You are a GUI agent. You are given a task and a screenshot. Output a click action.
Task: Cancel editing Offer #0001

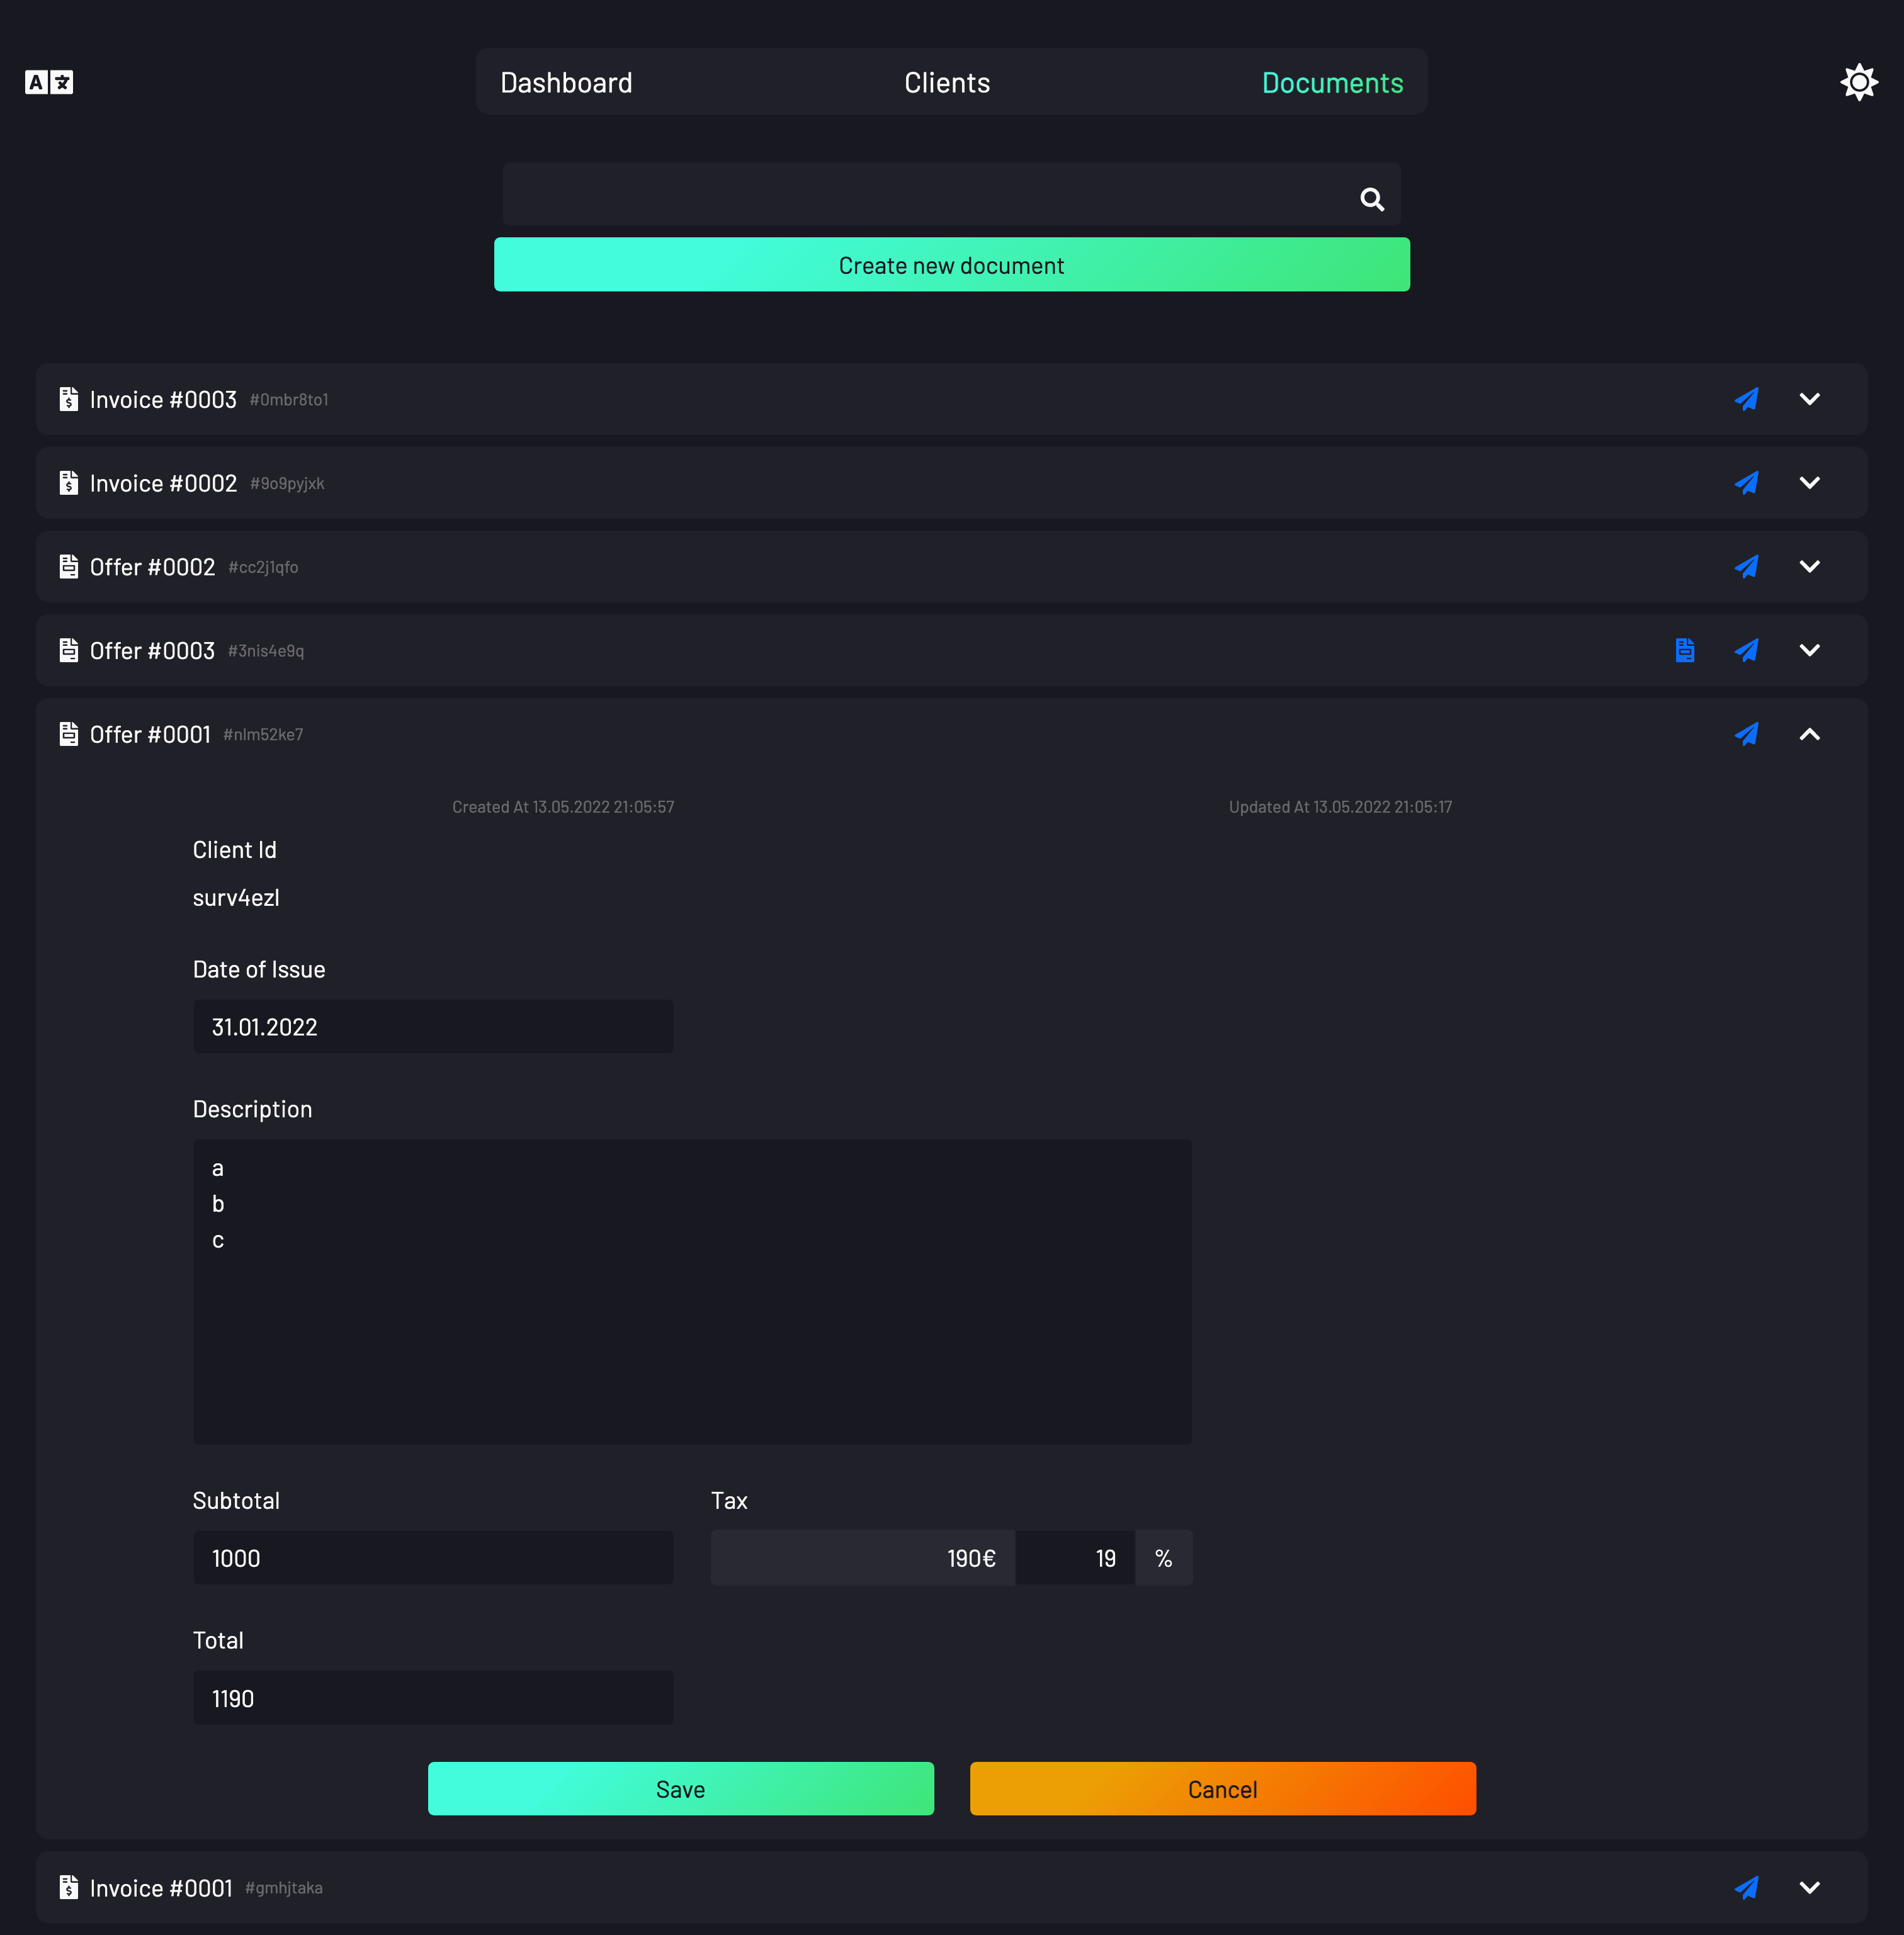(x=1222, y=1789)
